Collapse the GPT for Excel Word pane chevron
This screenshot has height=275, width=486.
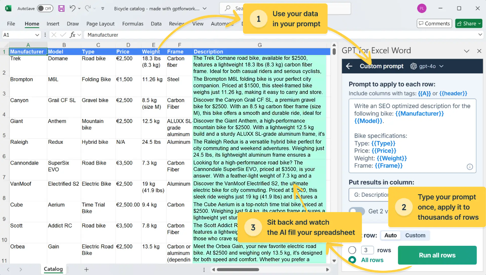pyautogui.click(x=466, y=51)
